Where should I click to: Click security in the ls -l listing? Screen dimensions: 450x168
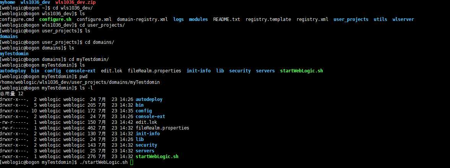[x=146, y=145]
